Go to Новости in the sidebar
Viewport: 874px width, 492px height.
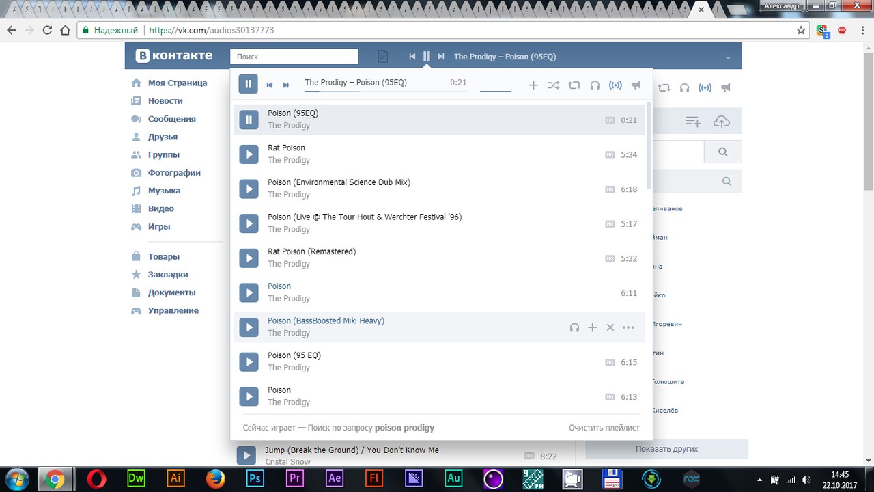(165, 100)
